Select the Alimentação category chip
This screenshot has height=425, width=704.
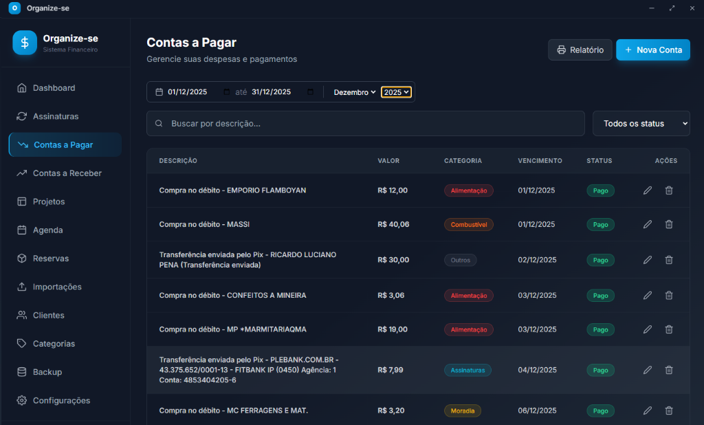468,190
